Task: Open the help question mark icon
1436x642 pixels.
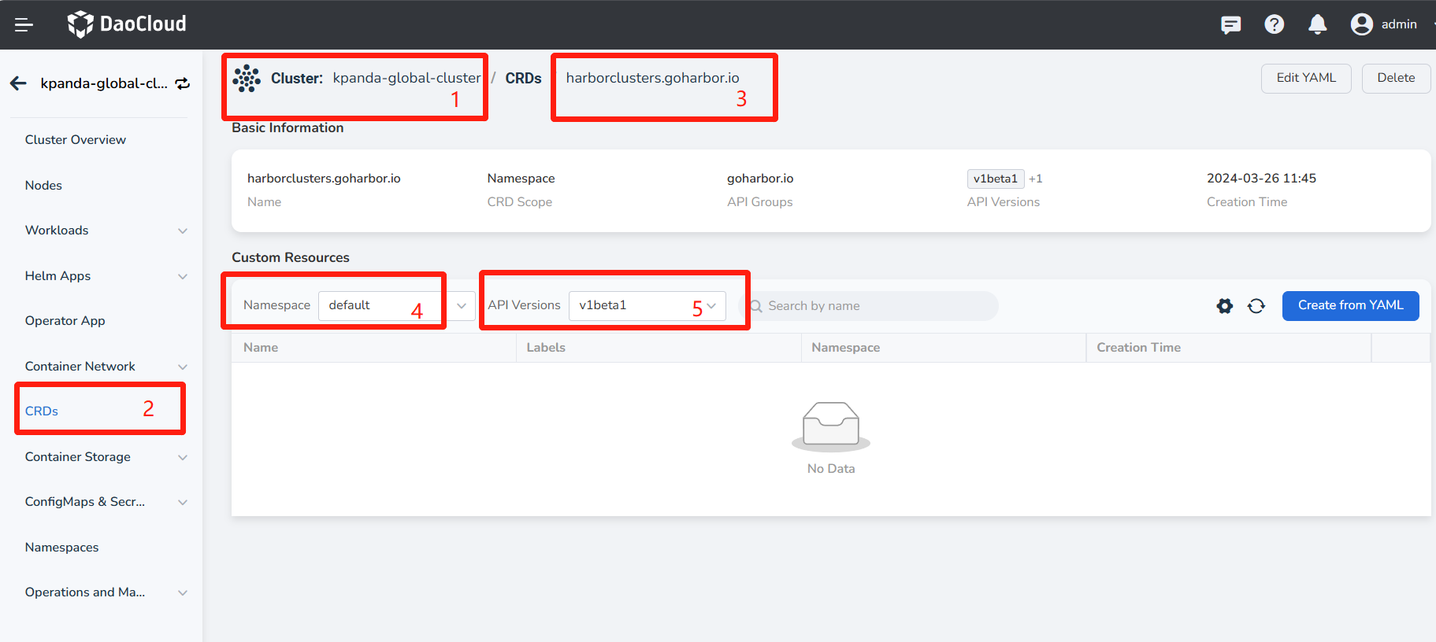Action: [1274, 24]
